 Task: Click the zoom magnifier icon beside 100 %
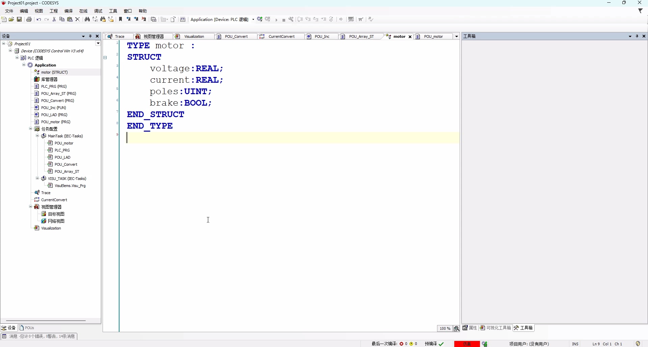pos(456,328)
